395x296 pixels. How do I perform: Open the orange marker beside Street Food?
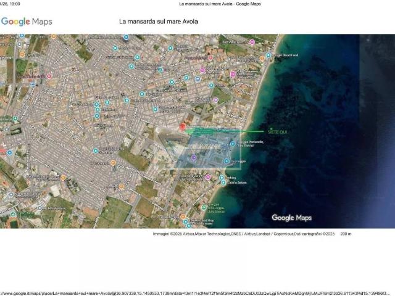point(262,59)
